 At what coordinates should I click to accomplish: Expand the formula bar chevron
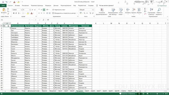[x=167, y=20]
